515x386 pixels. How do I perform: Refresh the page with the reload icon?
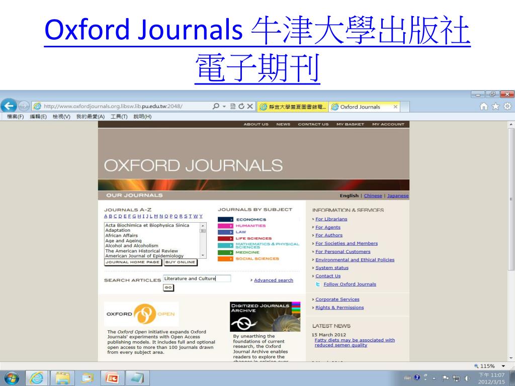coord(241,106)
